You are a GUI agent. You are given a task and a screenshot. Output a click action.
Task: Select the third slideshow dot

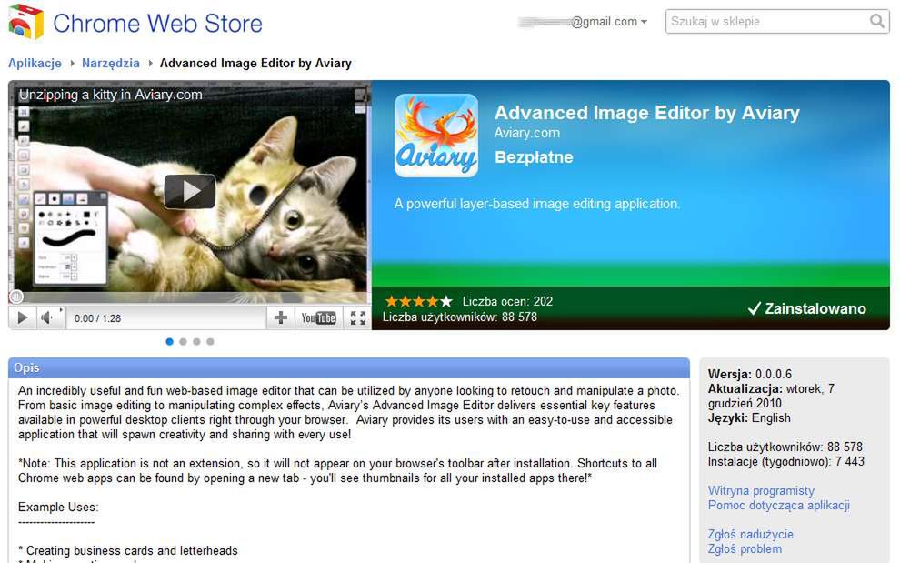(x=197, y=341)
